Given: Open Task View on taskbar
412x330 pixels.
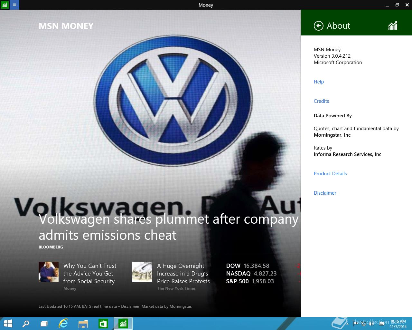Looking at the screenshot, I should click(x=44, y=324).
